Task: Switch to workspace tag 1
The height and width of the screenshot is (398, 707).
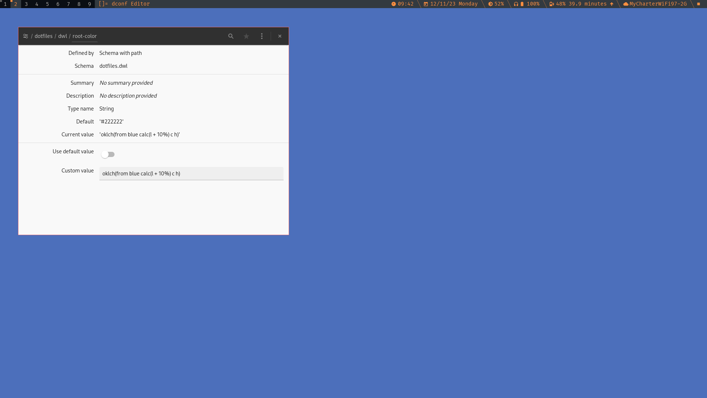Action: (x=5, y=4)
